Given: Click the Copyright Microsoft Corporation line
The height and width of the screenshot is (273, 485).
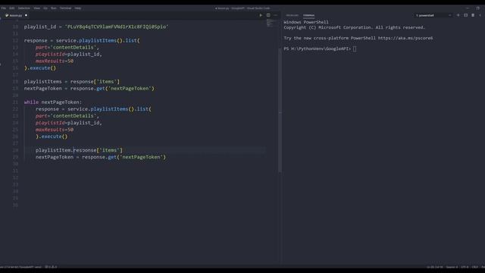Looking at the screenshot, I should point(354,27).
